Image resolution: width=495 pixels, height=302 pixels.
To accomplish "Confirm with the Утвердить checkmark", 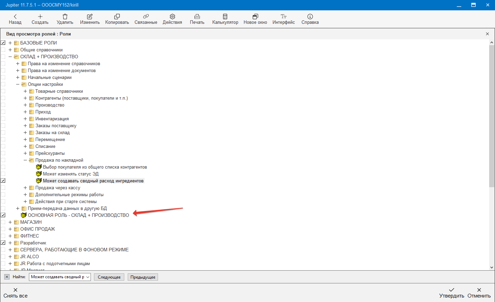I will (x=452, y=290).
